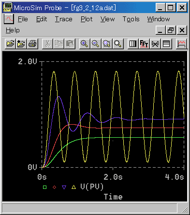This screenshot has height=215, width=190.
Task: Click the Print icon in toolbar
Action: (32, 43)
